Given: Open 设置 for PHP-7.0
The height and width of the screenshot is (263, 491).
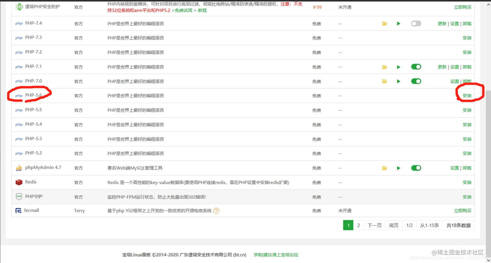Looking at the screenshot, I should (455, 81).
